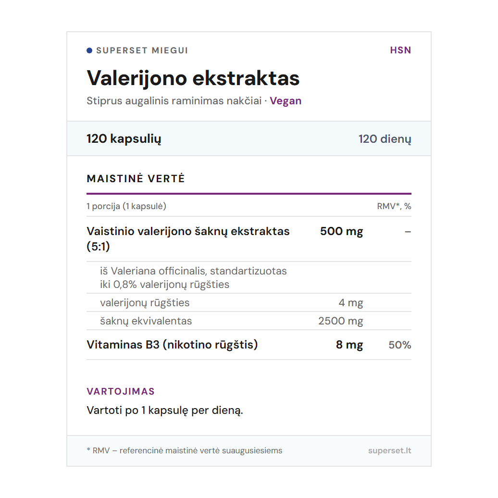This screenshot has height=498, width=498.
Task: Click the 2500 mg root equivalent value
Action: coord(340,321)
